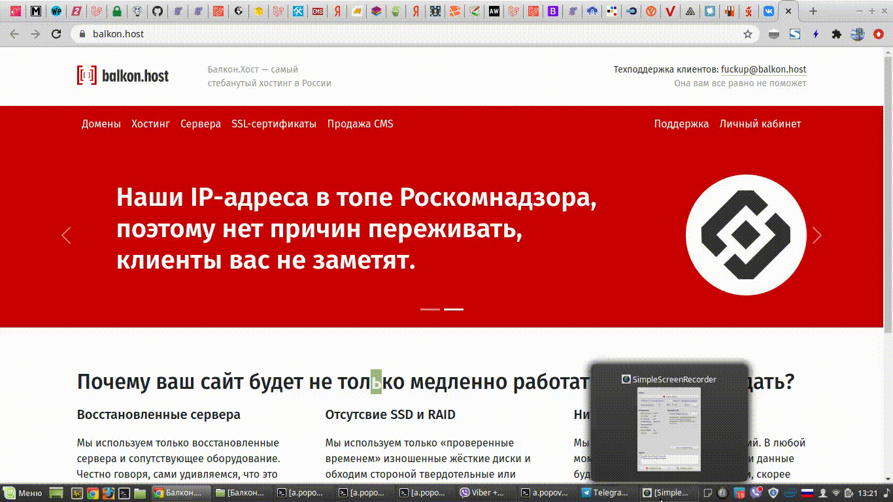Launch Chrome from the panel launcher
893x502 pixels.
tap(92, 493)
